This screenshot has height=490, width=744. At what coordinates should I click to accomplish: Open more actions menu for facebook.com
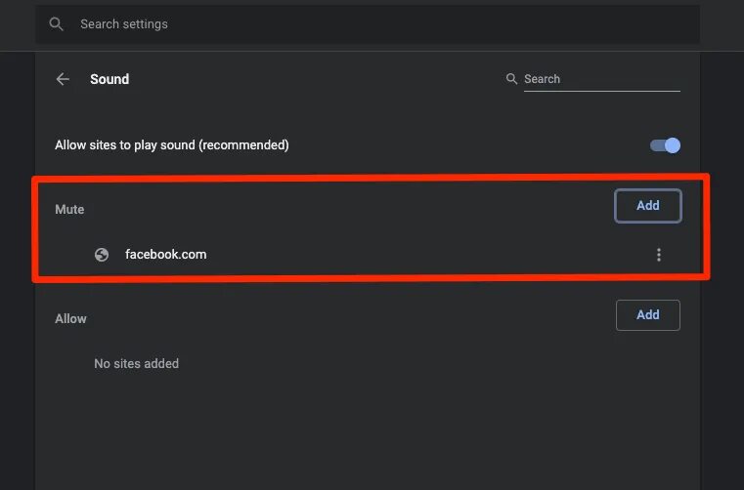click(658, 255)
